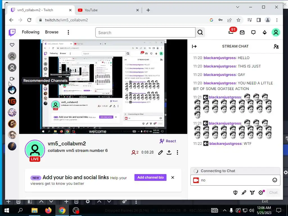288x216 pixels.
Task: Click the Exit button in OBS window
Action: (265, 201)
